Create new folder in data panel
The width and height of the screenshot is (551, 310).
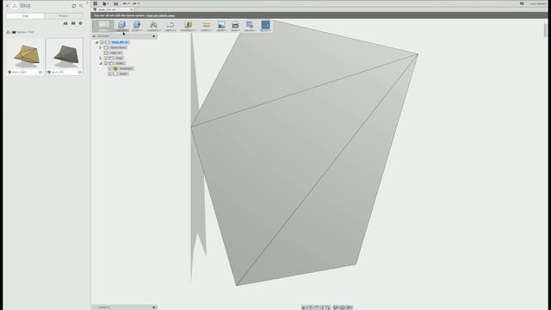click(x=73, y=23)
